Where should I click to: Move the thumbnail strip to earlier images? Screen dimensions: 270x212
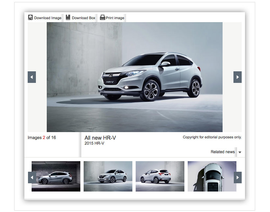pos(32,177)
